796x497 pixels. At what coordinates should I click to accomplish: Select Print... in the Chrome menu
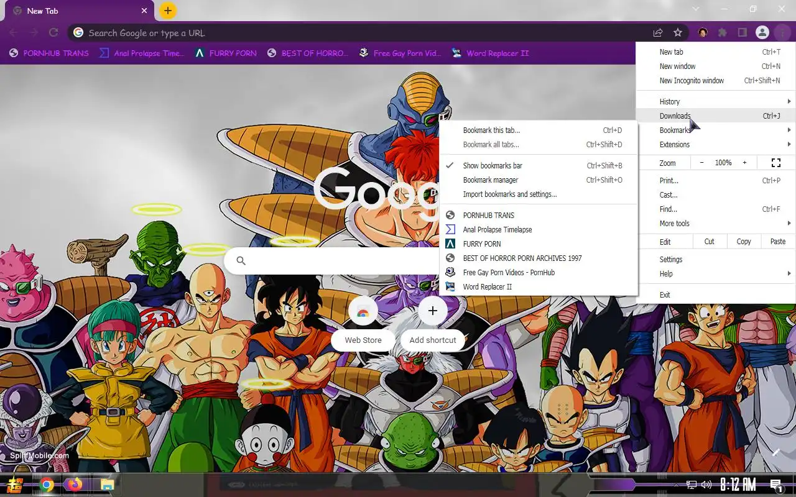pyautogui.click(x=716, y=181)
